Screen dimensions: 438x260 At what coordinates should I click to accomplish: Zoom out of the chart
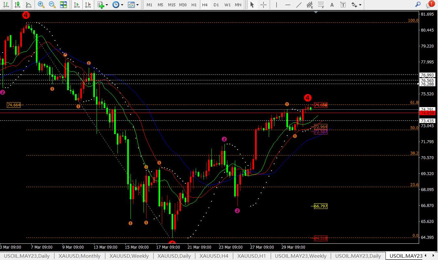(52, 5)
